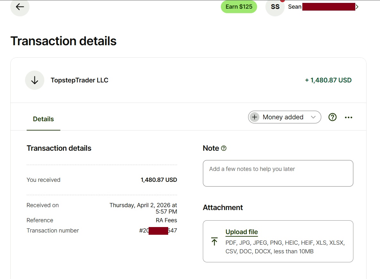Focus the Add a few notes field
Screen dimensions: 380x279
tap(278, 173)
